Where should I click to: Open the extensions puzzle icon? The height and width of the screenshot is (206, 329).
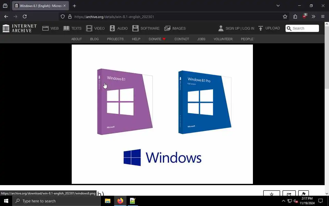click(295, 16)
